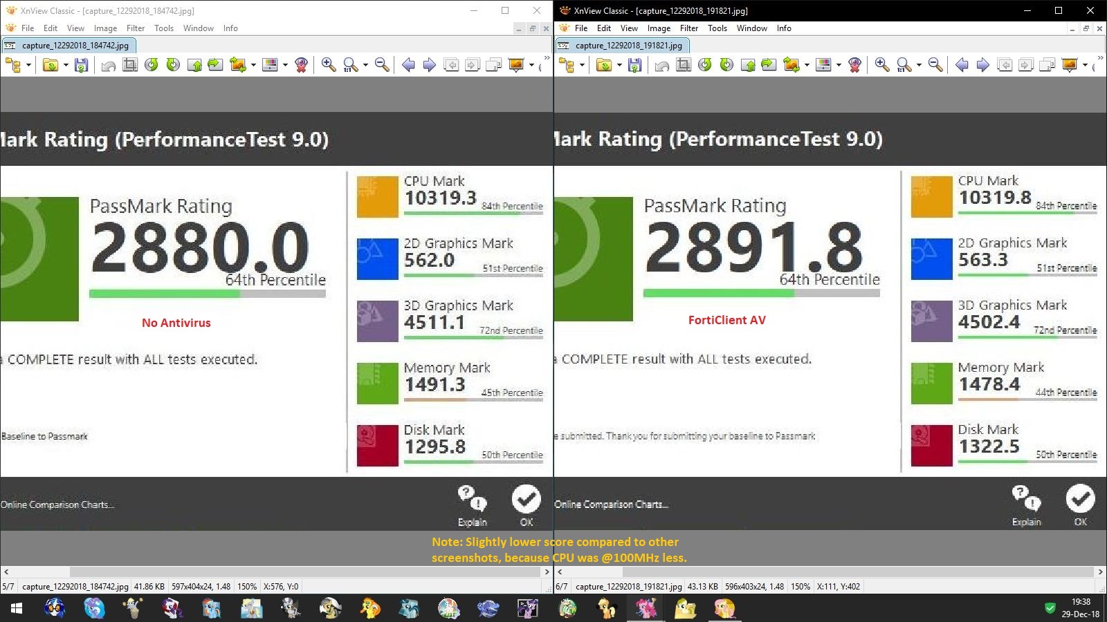
Task: Expand Browser icon dropdown arrow in left window
Action: tap(29, 65)
